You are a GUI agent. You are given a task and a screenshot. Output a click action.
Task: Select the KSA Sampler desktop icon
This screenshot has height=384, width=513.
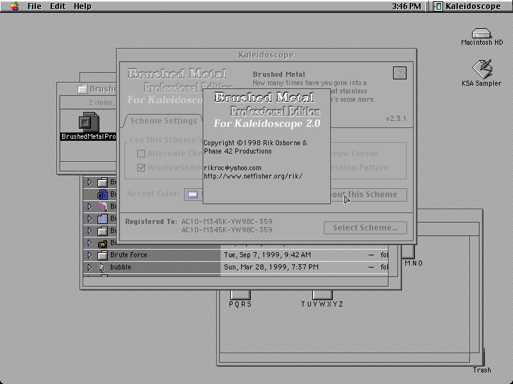(x=482, y=69)
